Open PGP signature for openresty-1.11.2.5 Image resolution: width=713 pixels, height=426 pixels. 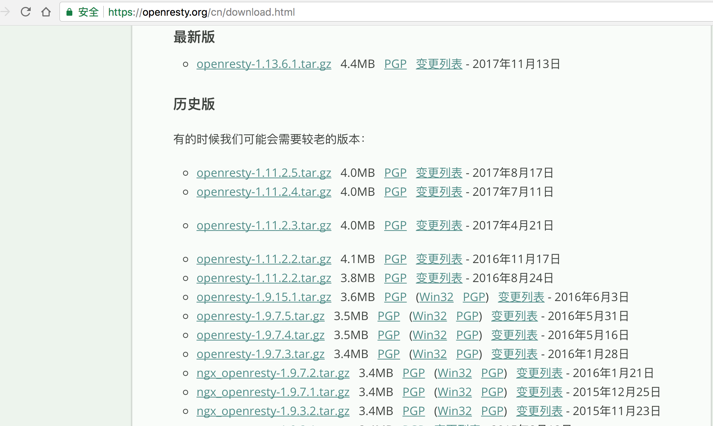pos(395,173)
